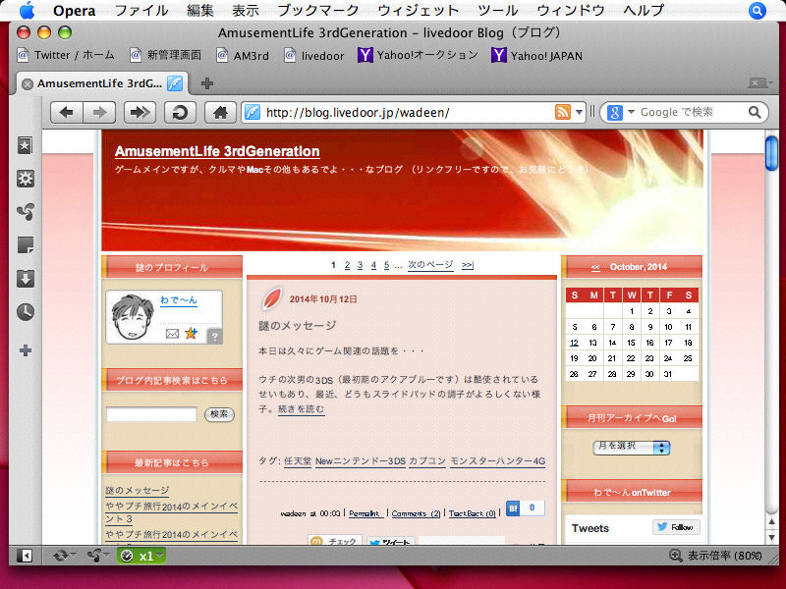Screen dimensions: 786x589
Task: Open the address bar history dropdown arrow
Action: (x=579, y=112)
